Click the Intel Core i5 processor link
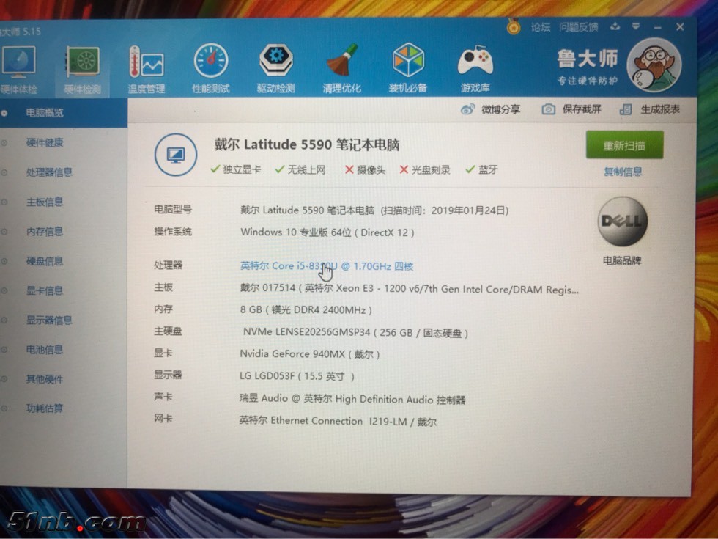718x539 pixels. tap(327, 265)
